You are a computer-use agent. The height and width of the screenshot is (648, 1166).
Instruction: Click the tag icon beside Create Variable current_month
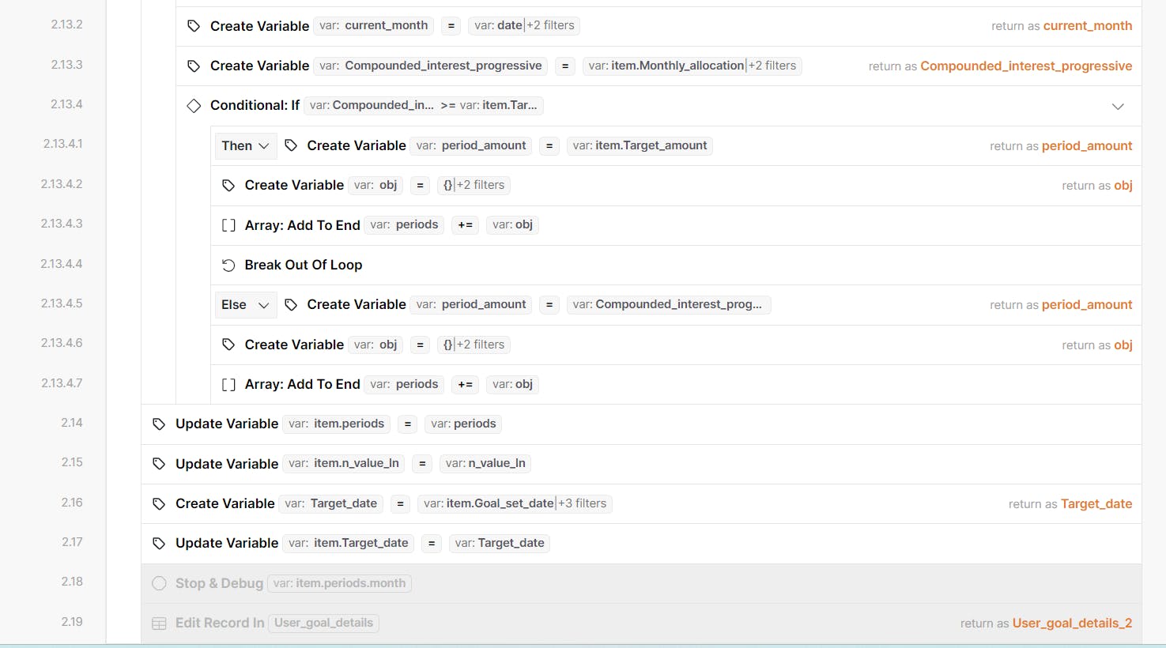tap(194, 26)
